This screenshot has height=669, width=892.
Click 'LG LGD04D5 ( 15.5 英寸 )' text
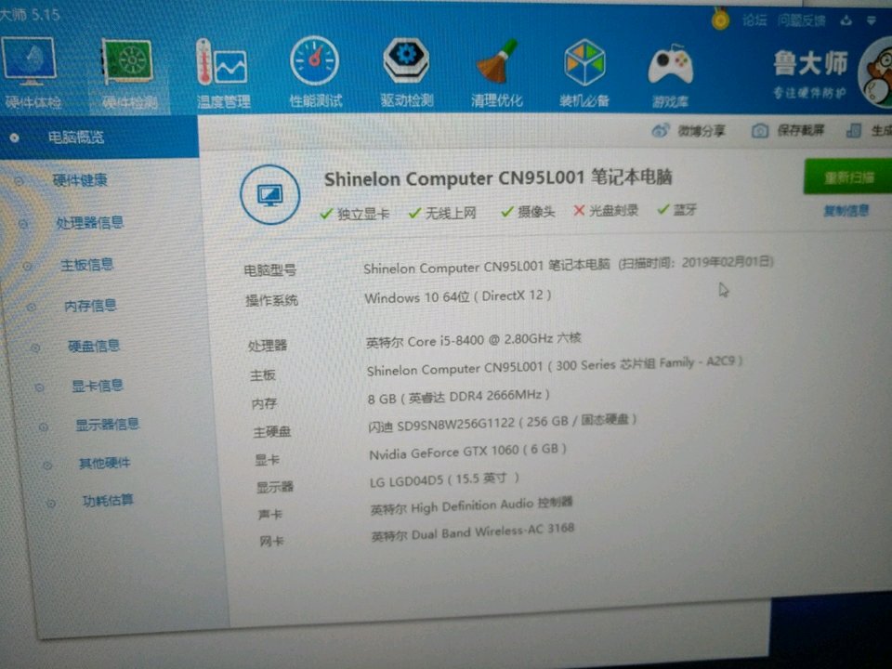click(444, 479)
